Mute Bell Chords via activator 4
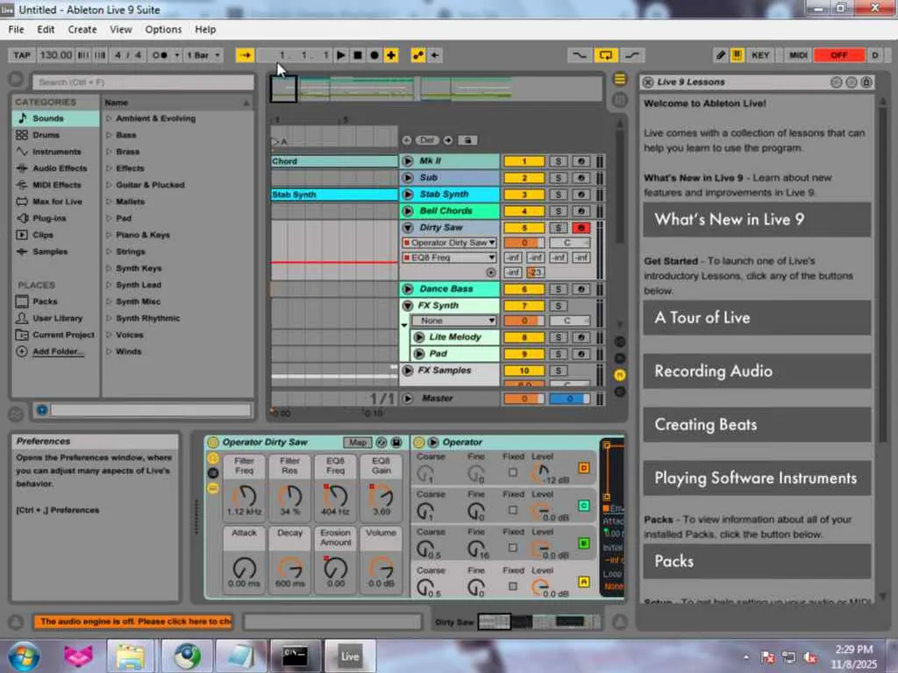Viewport: 898px width, 673px height. (x=524, y=211)
